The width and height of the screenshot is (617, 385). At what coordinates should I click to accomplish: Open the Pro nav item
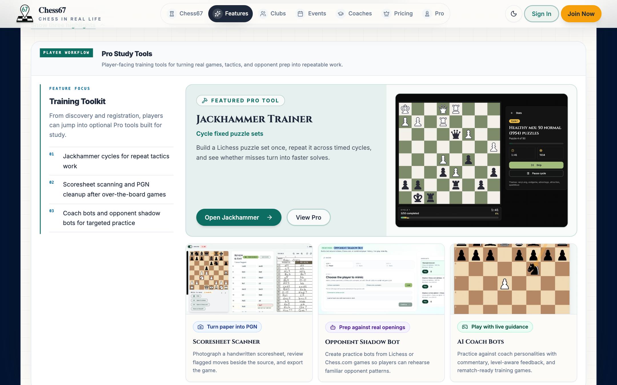click(x=434, y=13)
